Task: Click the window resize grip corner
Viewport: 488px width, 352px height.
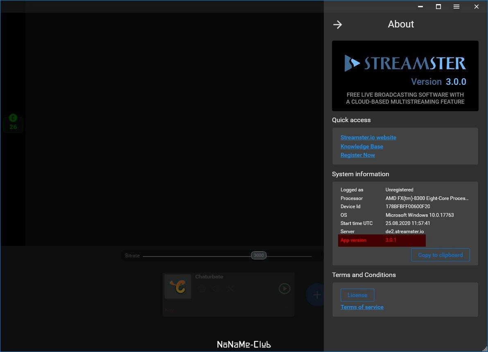Action: click(x=485, y=349)
